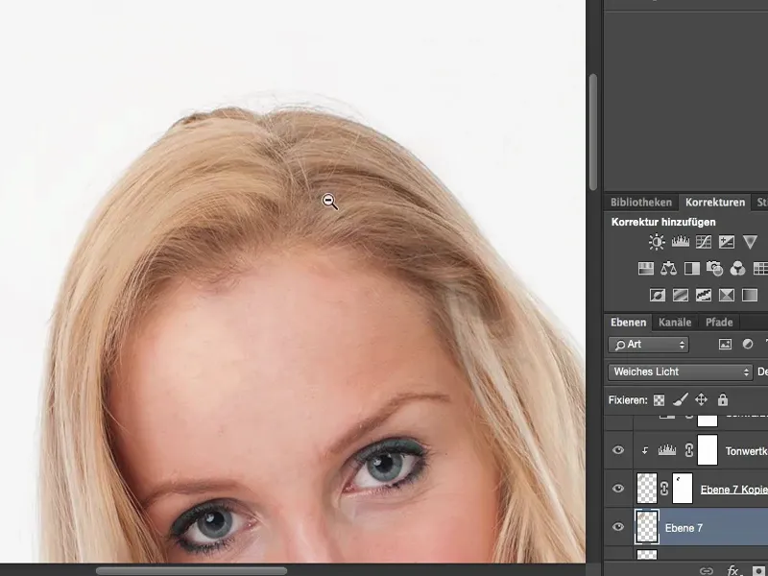The width and height of the screenshot is (768, 576).
Task: Select the Ebenen tab
Action: click(x=628, y=323)
